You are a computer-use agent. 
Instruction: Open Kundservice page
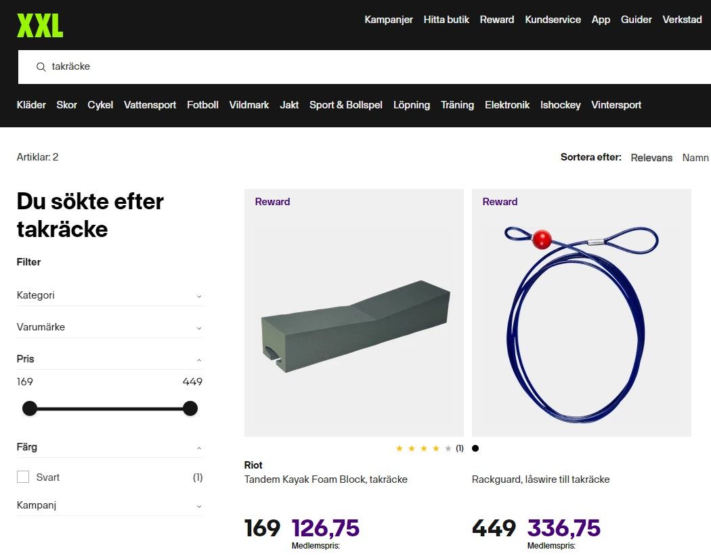click(553, 20)
